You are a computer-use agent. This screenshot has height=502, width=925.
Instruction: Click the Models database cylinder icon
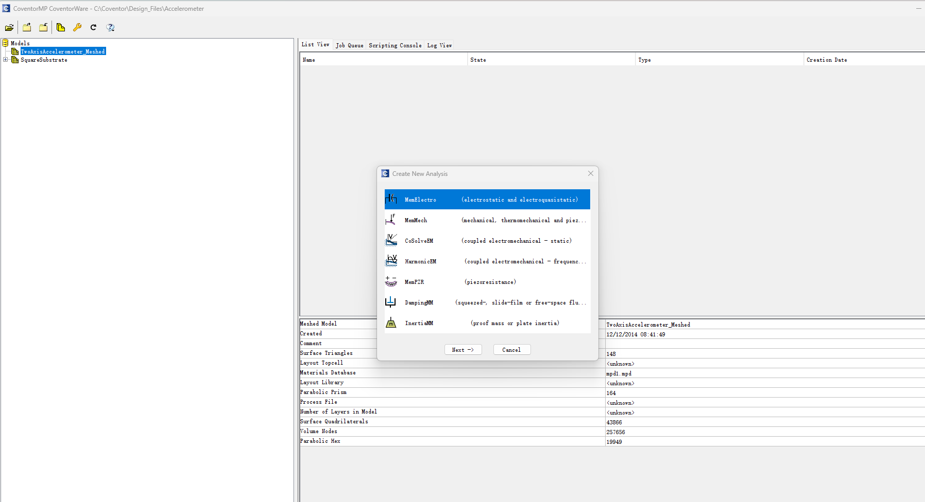point(5,43)
